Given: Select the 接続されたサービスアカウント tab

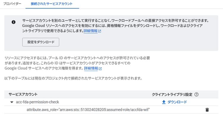Looking at the screenshot, I should point(52,4).
